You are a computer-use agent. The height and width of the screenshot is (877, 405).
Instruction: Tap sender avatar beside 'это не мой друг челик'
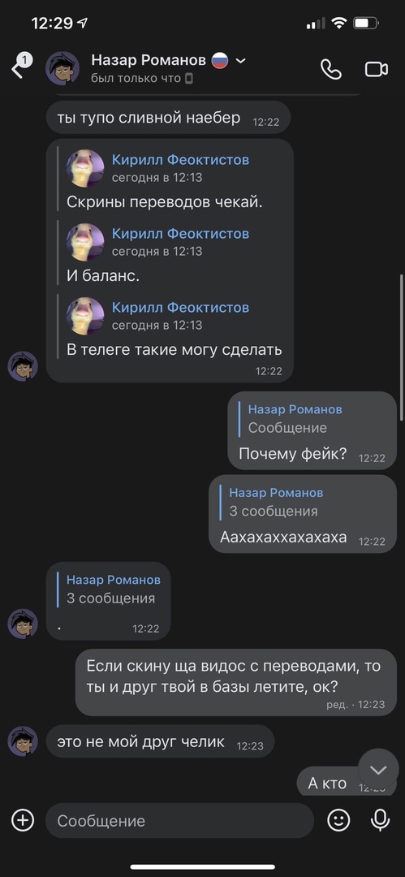23,741
